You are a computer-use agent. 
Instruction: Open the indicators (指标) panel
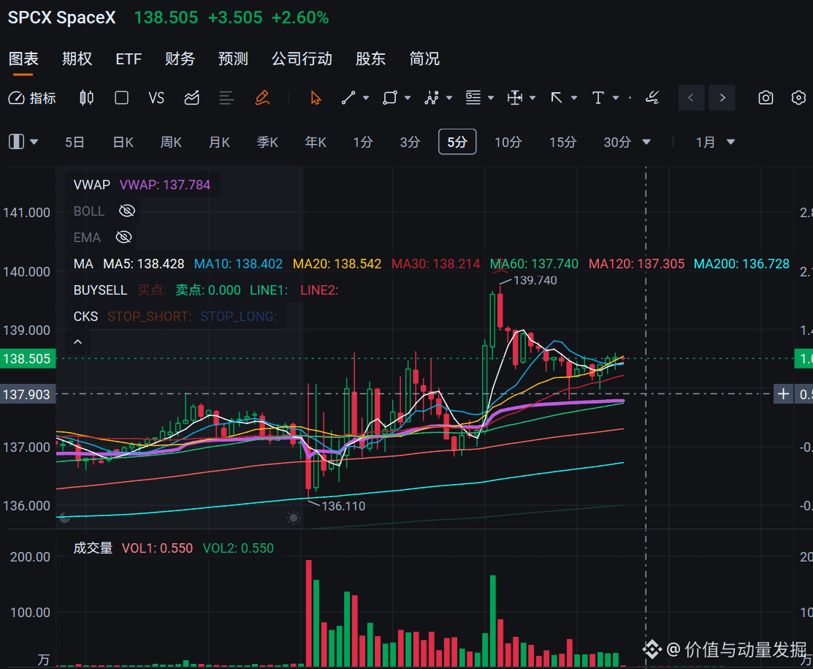pos(32,97)
